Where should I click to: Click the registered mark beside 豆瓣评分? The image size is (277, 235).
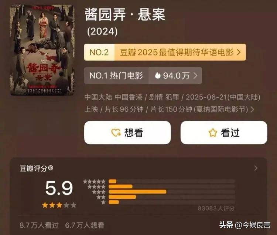[x=51, y=167]
